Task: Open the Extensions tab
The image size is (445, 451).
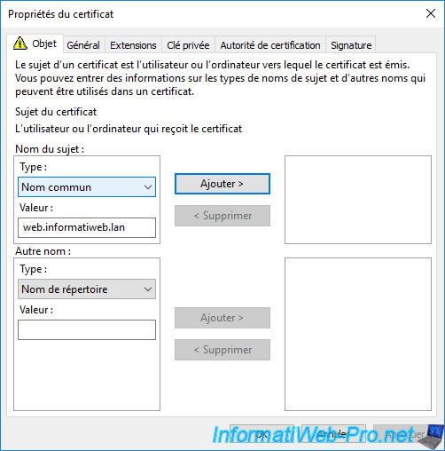Action: pos(133,45)
